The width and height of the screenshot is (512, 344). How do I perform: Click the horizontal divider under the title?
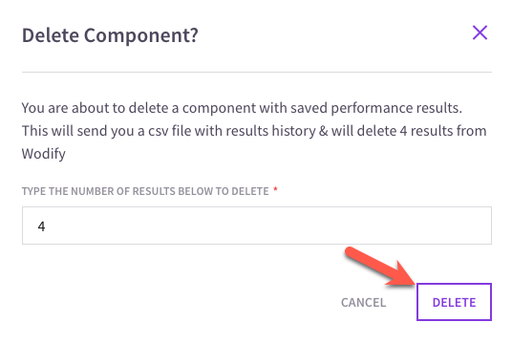click(257, 72)
